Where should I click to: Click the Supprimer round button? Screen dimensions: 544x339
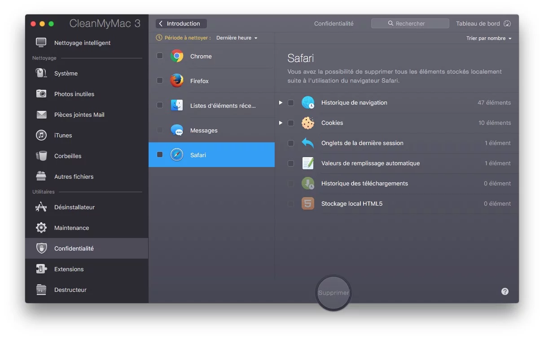(333, 293)
